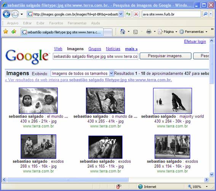
Task: Open thumbnail of two girls with doll
Action: [x=38, y=101]
